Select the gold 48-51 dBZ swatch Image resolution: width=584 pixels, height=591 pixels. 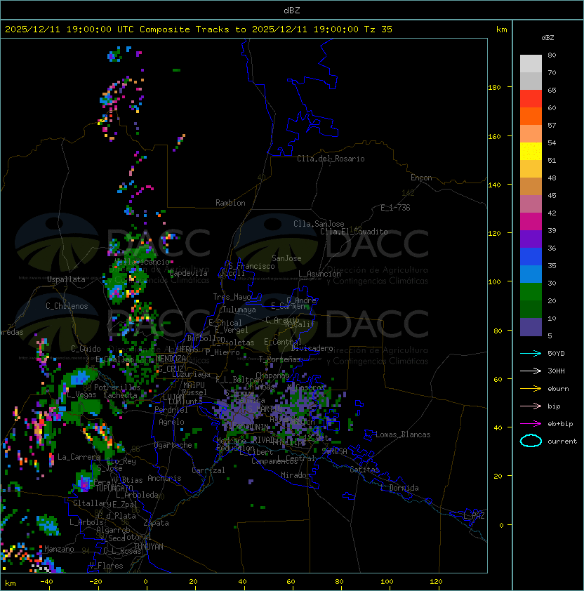coord(531,169)
